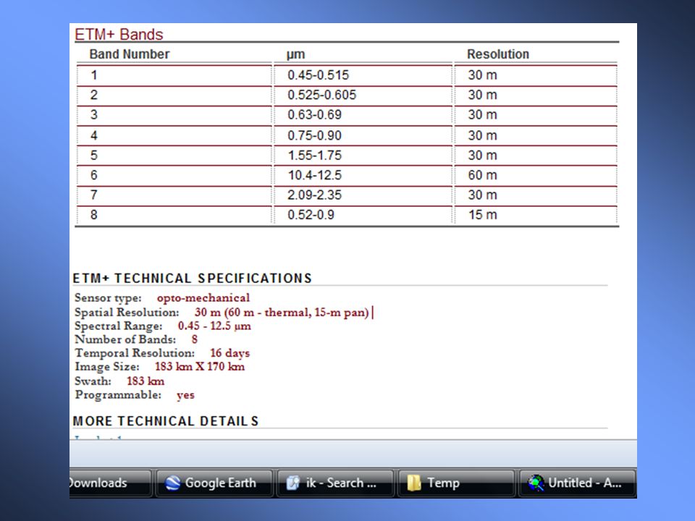Image resolution: width=695 pixels, height=521 pixels.
Task: Select the 2.09-2.35 wavelength cell
Action: [363, 195]
